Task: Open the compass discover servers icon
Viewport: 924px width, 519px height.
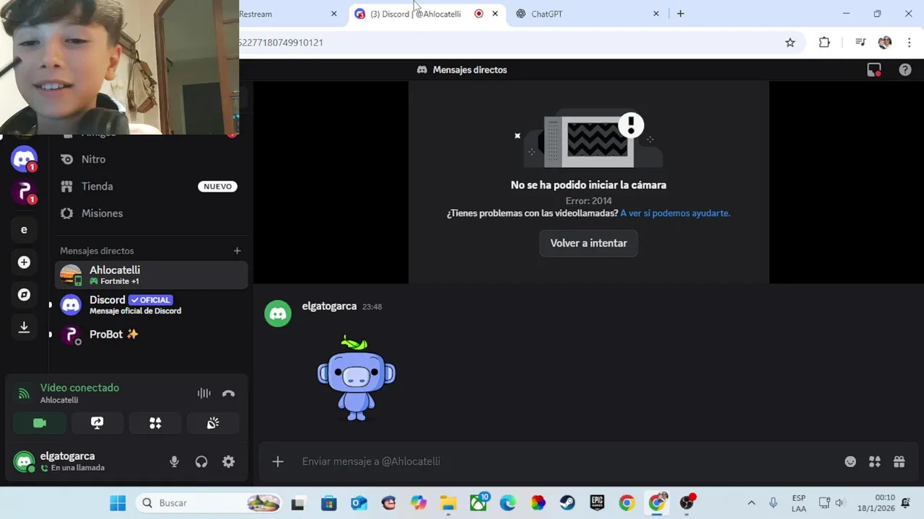Action: [24, 295]
